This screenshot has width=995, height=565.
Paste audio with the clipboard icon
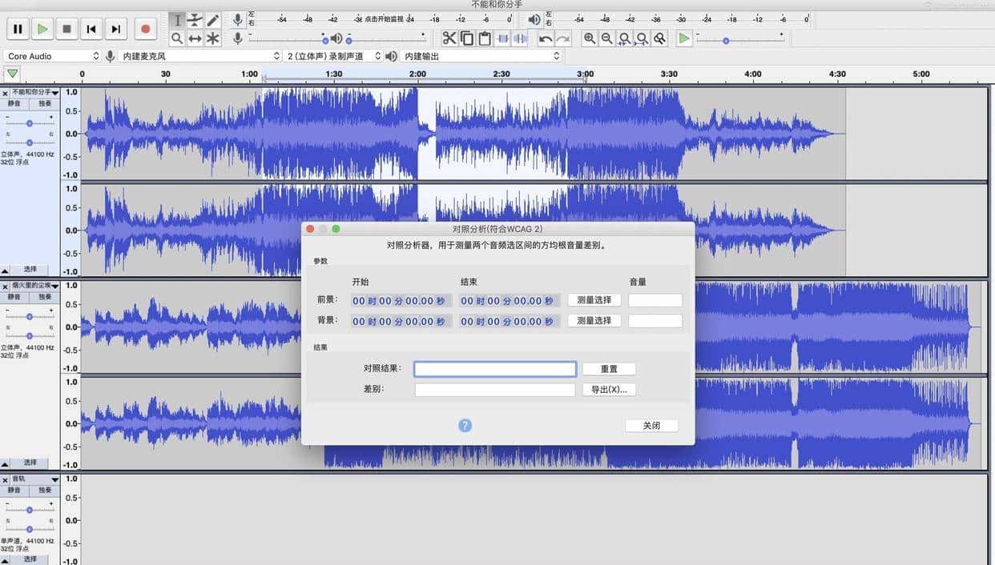coord(484,38)
